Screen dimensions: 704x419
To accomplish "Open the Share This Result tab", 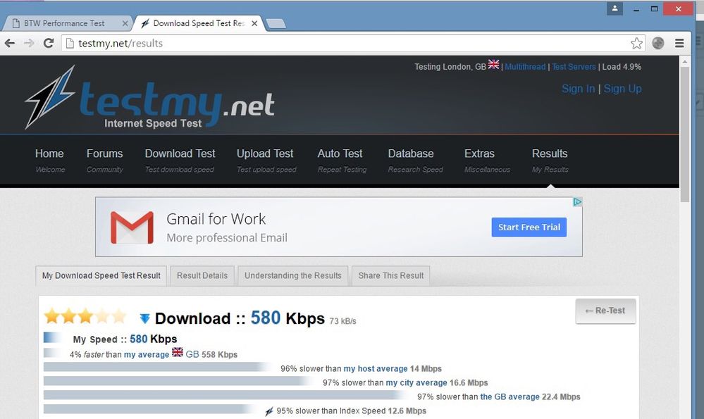I will [x=390, y=275].
